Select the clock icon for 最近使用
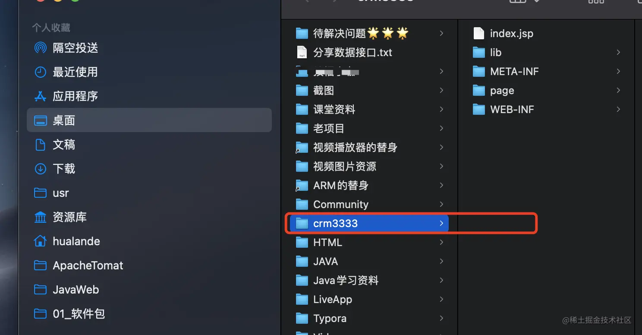Screen dimensions: 642x335 [40, 72]
